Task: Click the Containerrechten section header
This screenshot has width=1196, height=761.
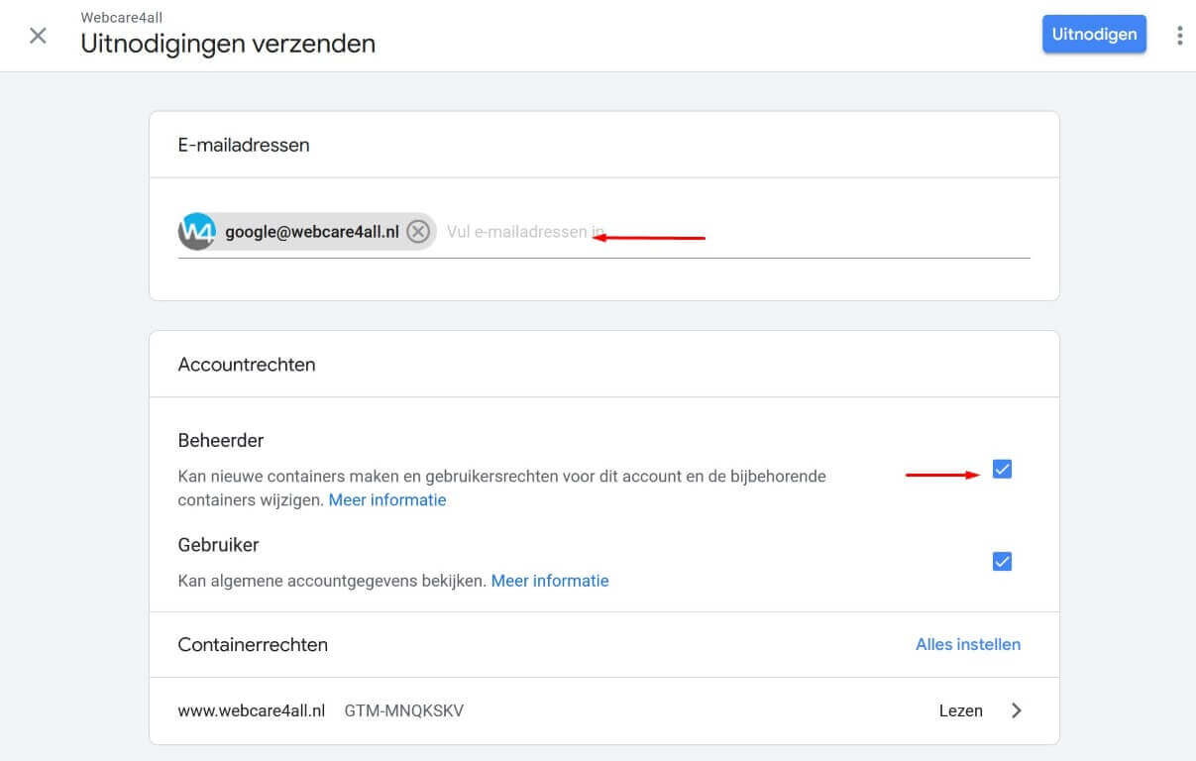Action: tap(253, 644)
